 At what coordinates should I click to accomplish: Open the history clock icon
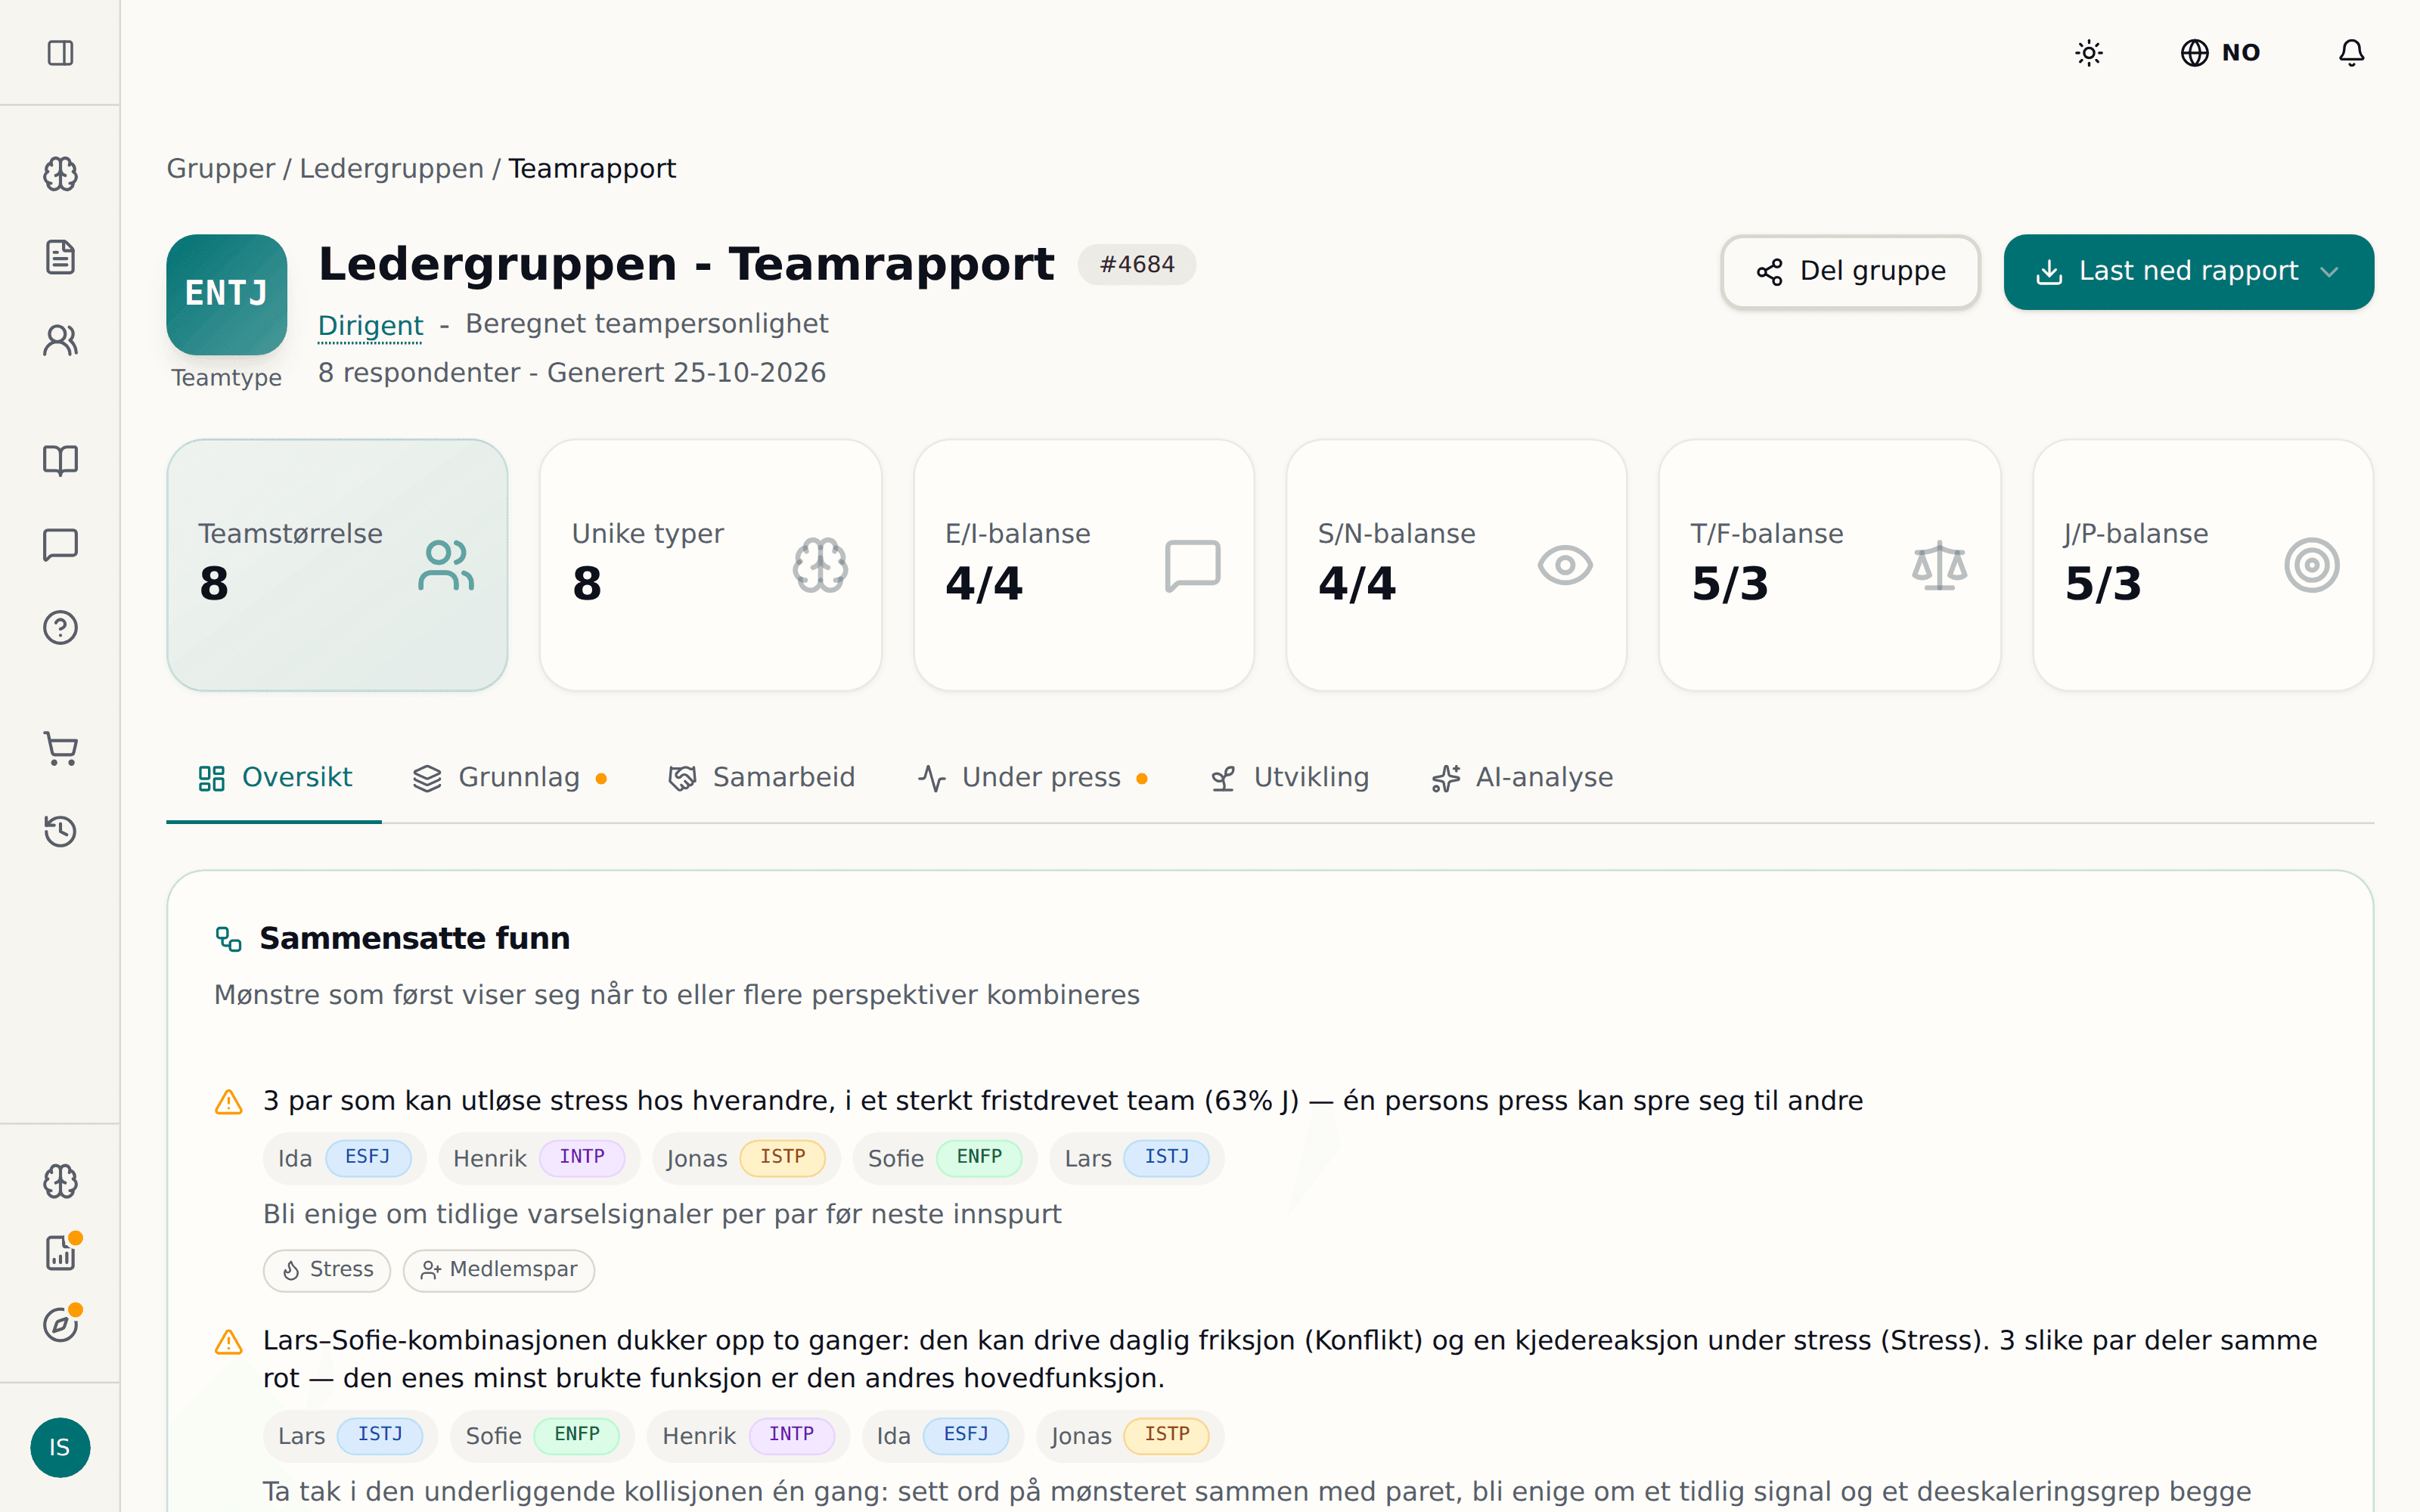[60, 831]
